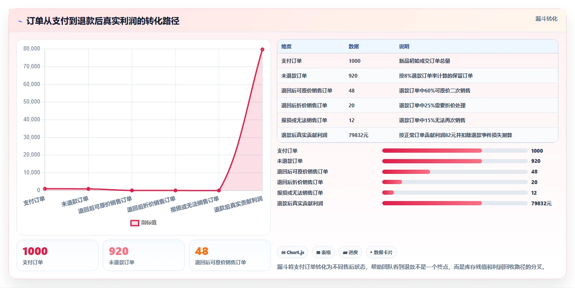Viewport: 575px width, 288px height.
Task: Click the 退回后可原价销售订单 progress bar
Action: point(455,172)
